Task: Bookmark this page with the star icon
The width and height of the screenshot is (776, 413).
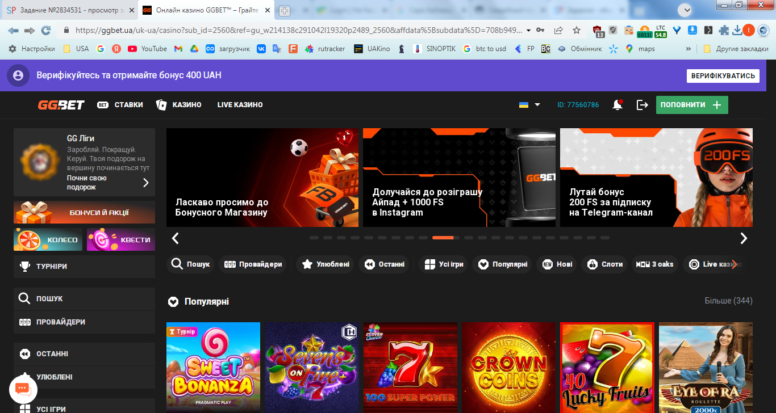Action: coord(577,31)
